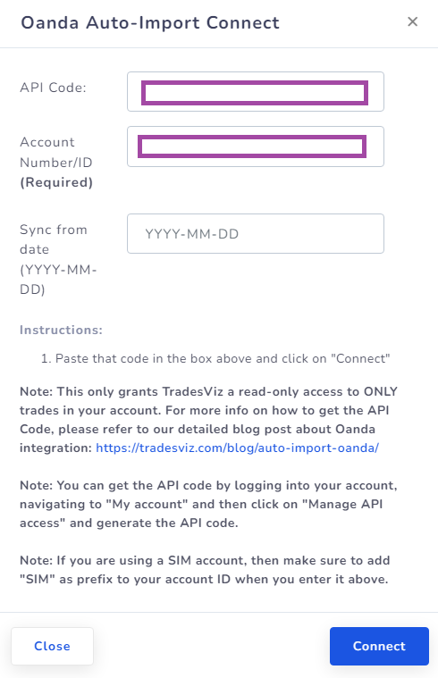Click the note about read-only access

[208, 420]
